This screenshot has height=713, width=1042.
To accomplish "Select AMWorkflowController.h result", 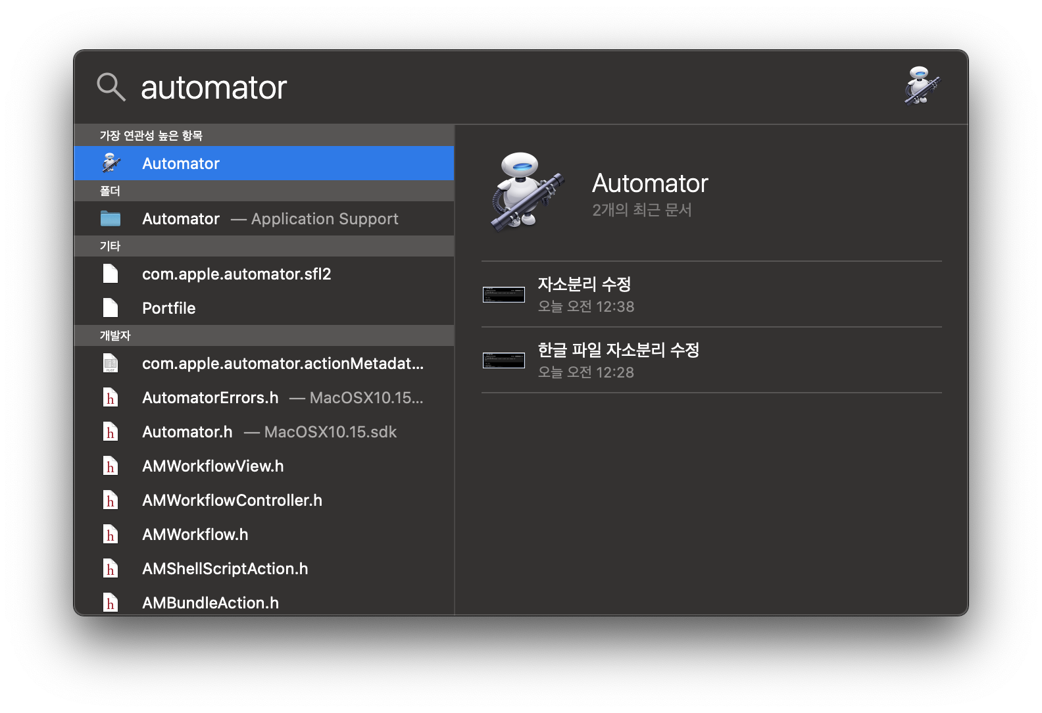I will coord(264,500).
